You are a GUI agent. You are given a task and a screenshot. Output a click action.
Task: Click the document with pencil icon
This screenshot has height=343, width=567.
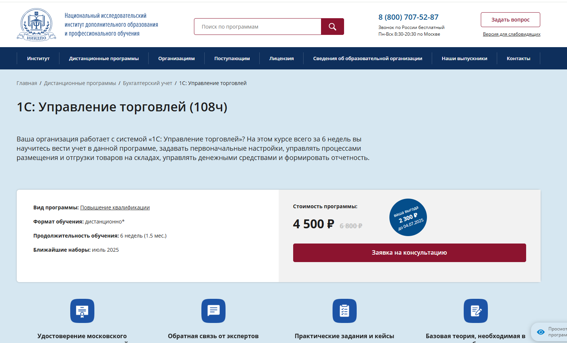tap(476, 311)
